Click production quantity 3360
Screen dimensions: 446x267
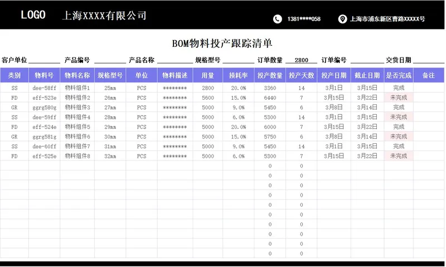270,88
